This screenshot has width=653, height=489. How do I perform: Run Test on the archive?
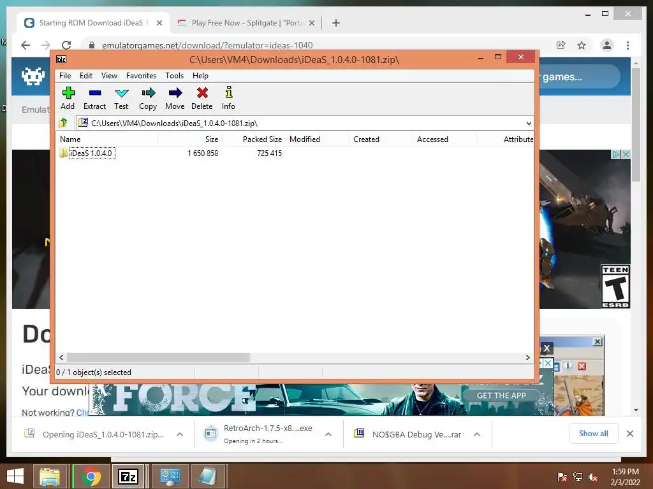tap(121, 98)
